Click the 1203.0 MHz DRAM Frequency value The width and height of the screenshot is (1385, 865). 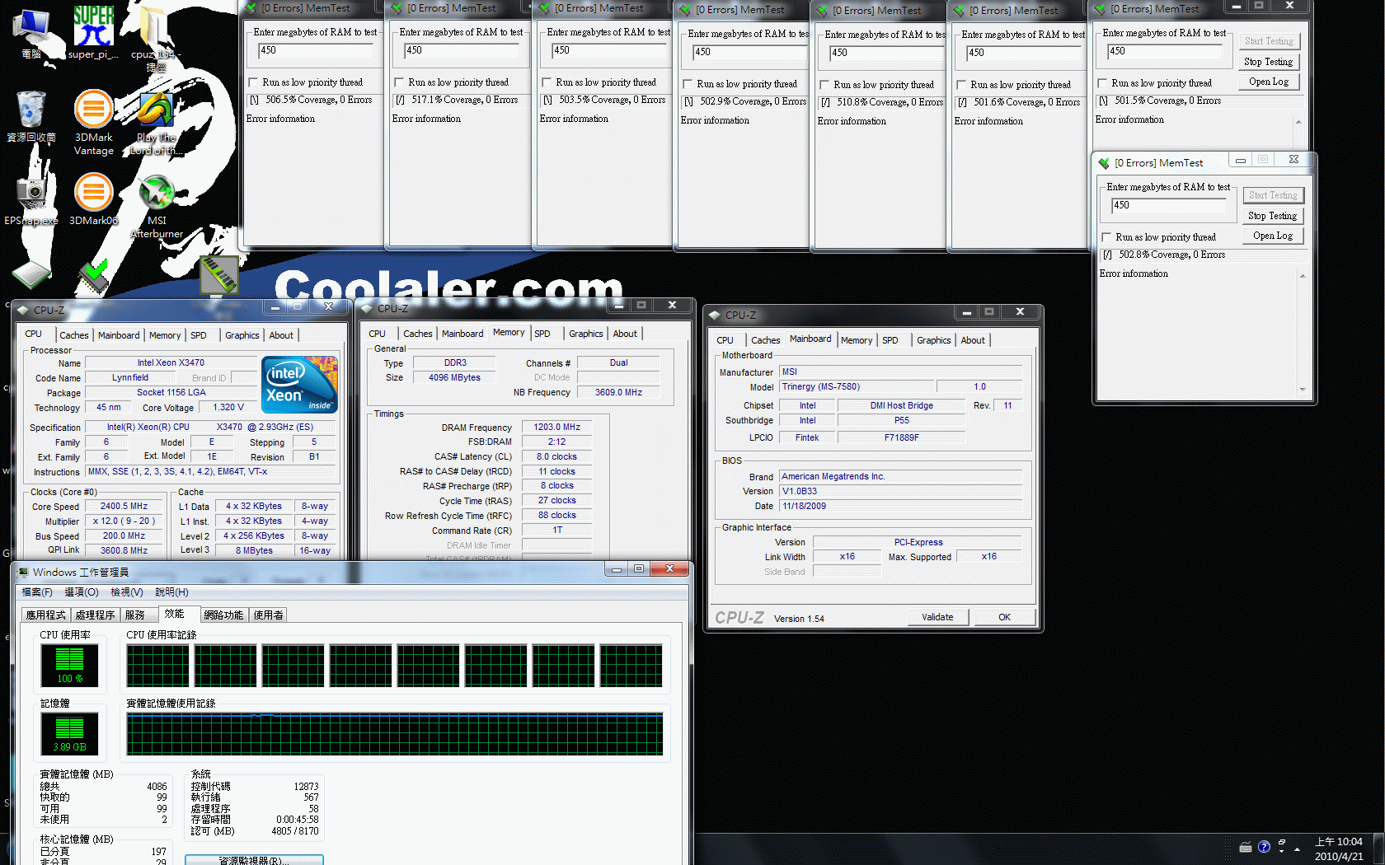coord(556,427)
